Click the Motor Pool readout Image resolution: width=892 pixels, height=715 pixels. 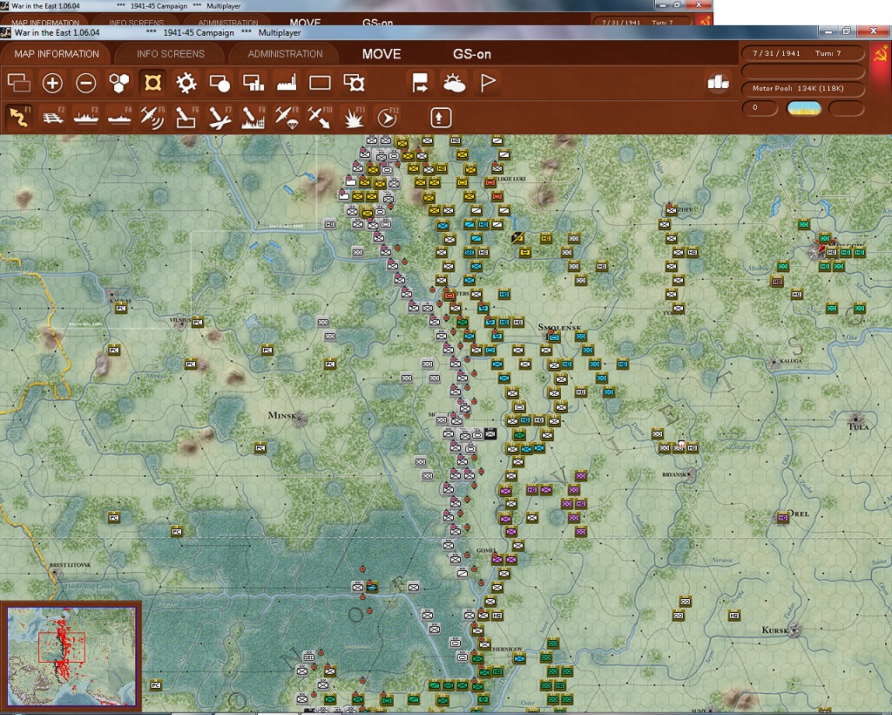pos(802,88)
